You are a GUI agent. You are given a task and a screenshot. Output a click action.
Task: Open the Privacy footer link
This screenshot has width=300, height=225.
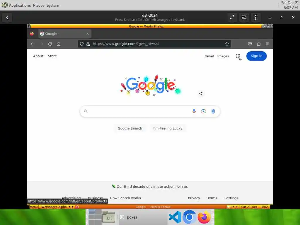point(194,198)
